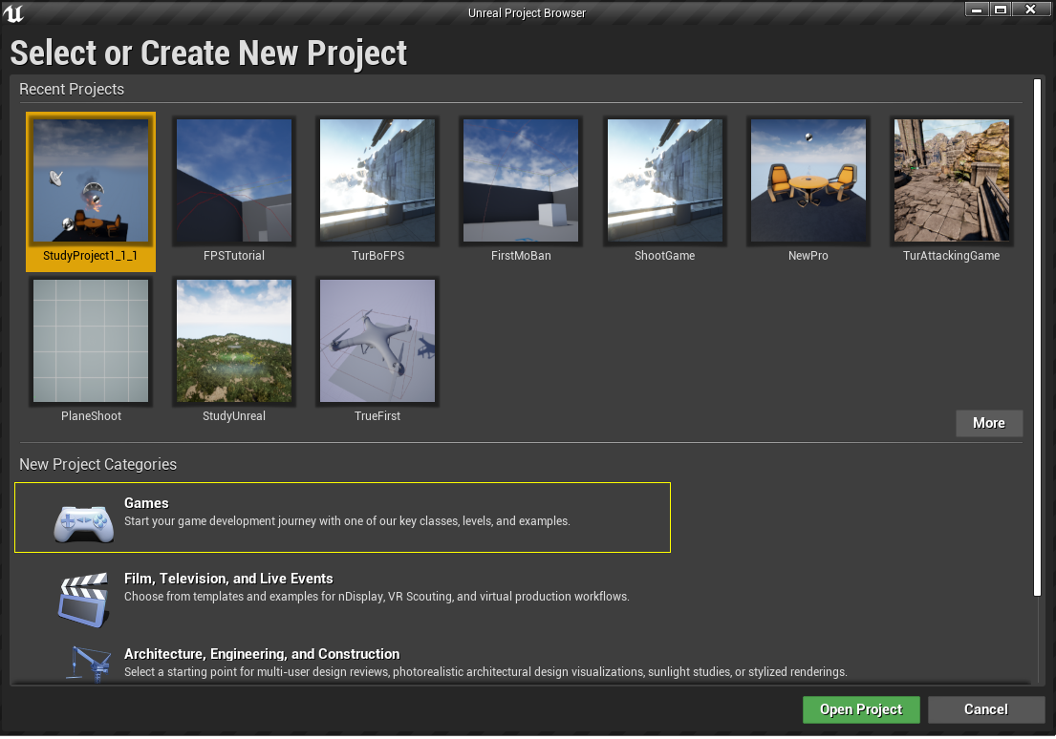
Task: Click the TurBoFPS name label
Action: pos(377,256)
